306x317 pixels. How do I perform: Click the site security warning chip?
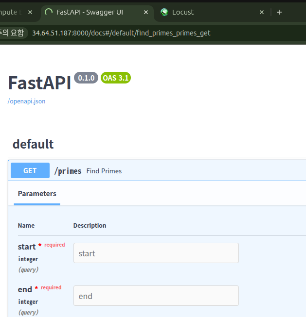(13, 33)
